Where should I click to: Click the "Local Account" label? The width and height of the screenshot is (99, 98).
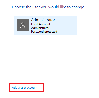pos(41,24)
